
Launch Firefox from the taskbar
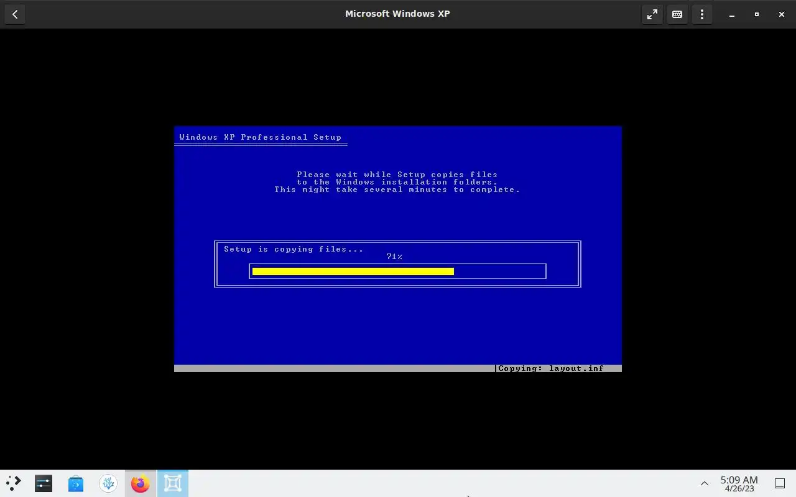tap(141, 483)
